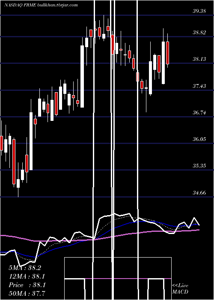The image size is (214, 300).
Task: Click the 5MA : 38.2 readout
Action: tap(25, 268)
